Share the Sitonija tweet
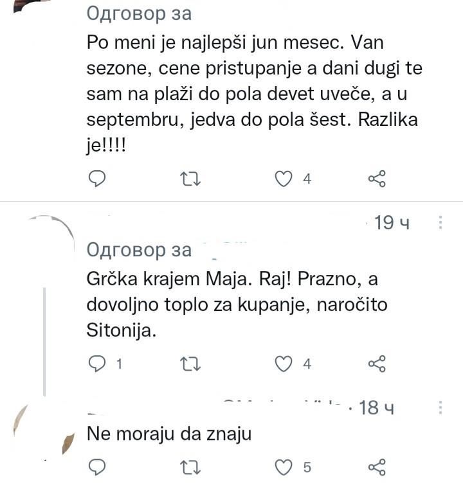463x485 pixels. tap(376, 364)
